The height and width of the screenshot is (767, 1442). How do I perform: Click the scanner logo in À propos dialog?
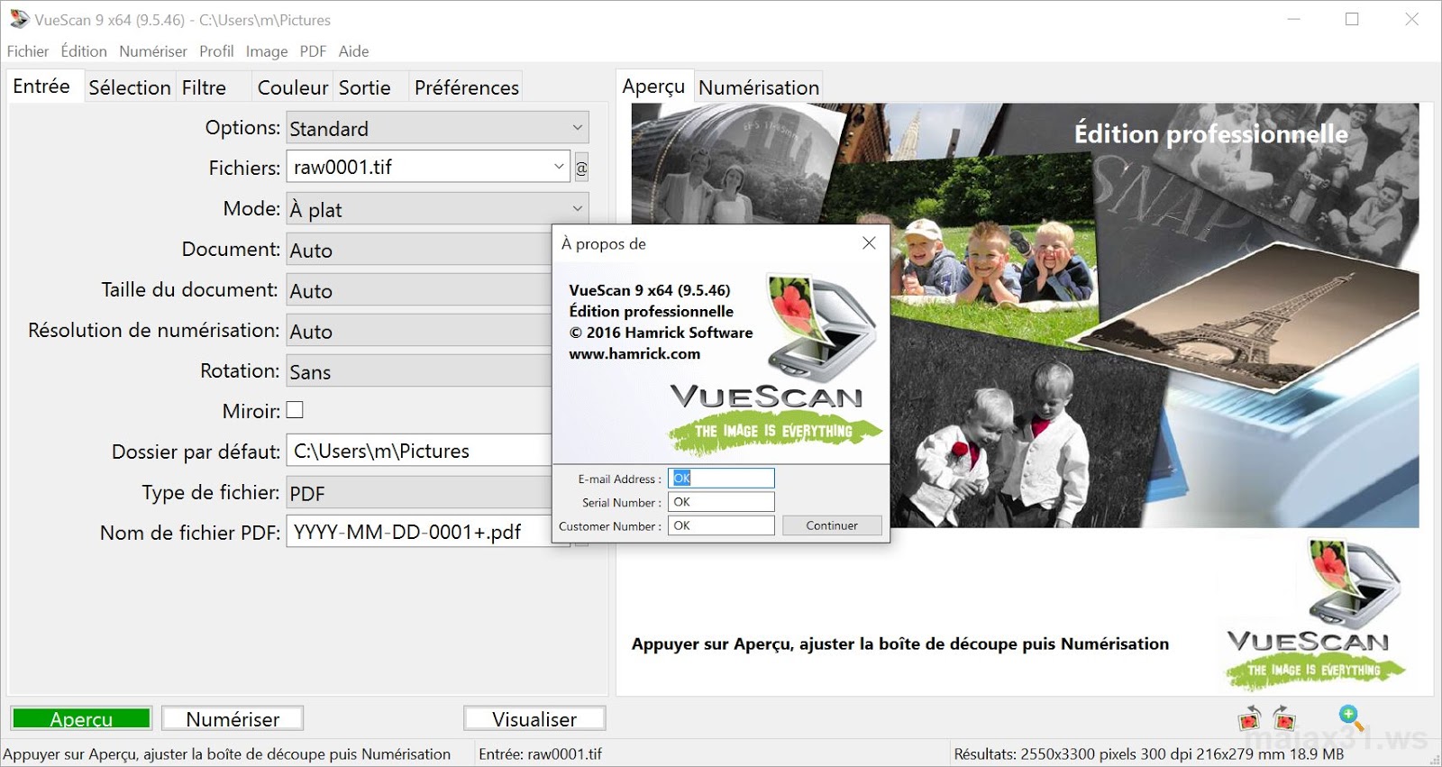(x=821, y=325)
